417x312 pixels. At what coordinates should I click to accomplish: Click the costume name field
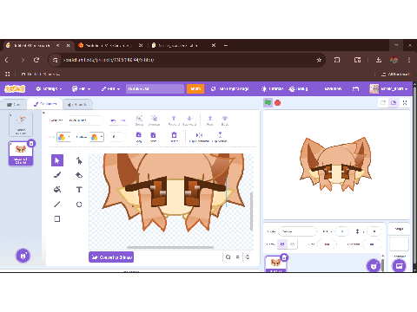[x=84, y=120]
